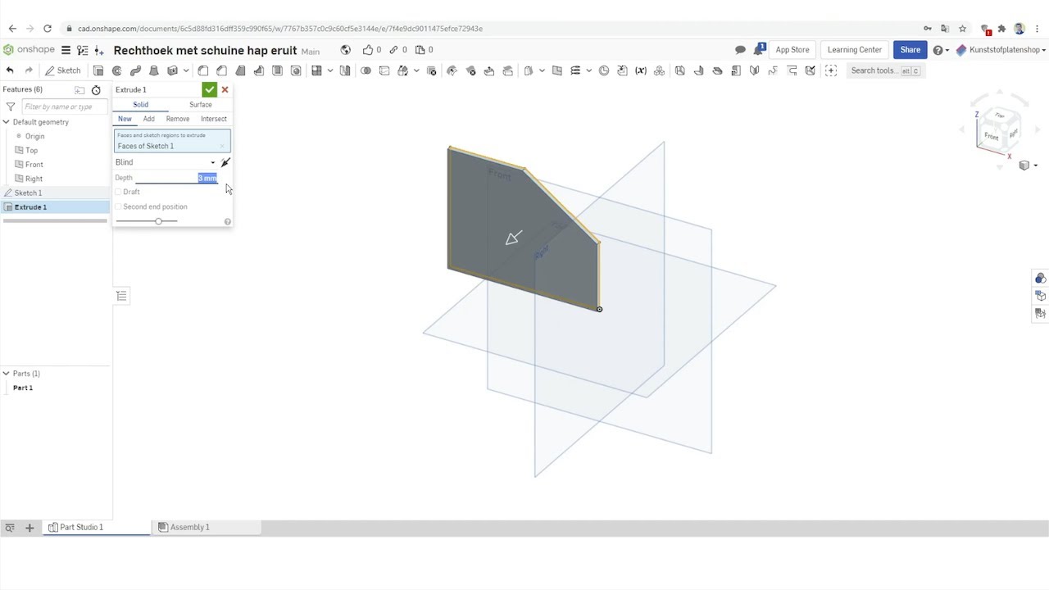The width and height of the screenshot is (1049, 590).
Task: Select the Sweep tool in the toolbar
Action: point(136,70)
